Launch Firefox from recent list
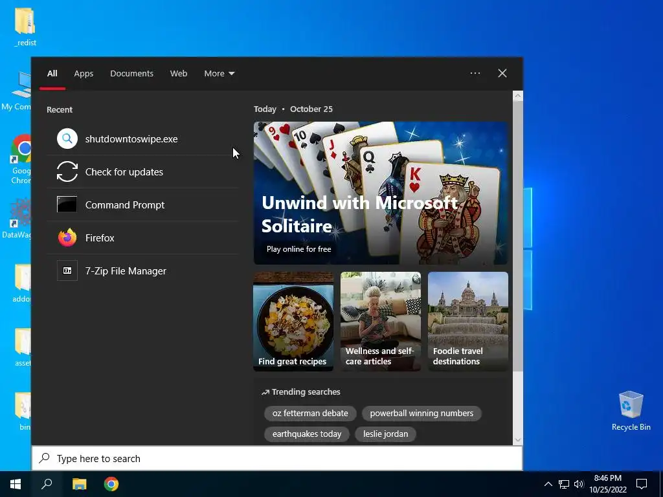Screen dimensions: 663x497 pos(142,237)
